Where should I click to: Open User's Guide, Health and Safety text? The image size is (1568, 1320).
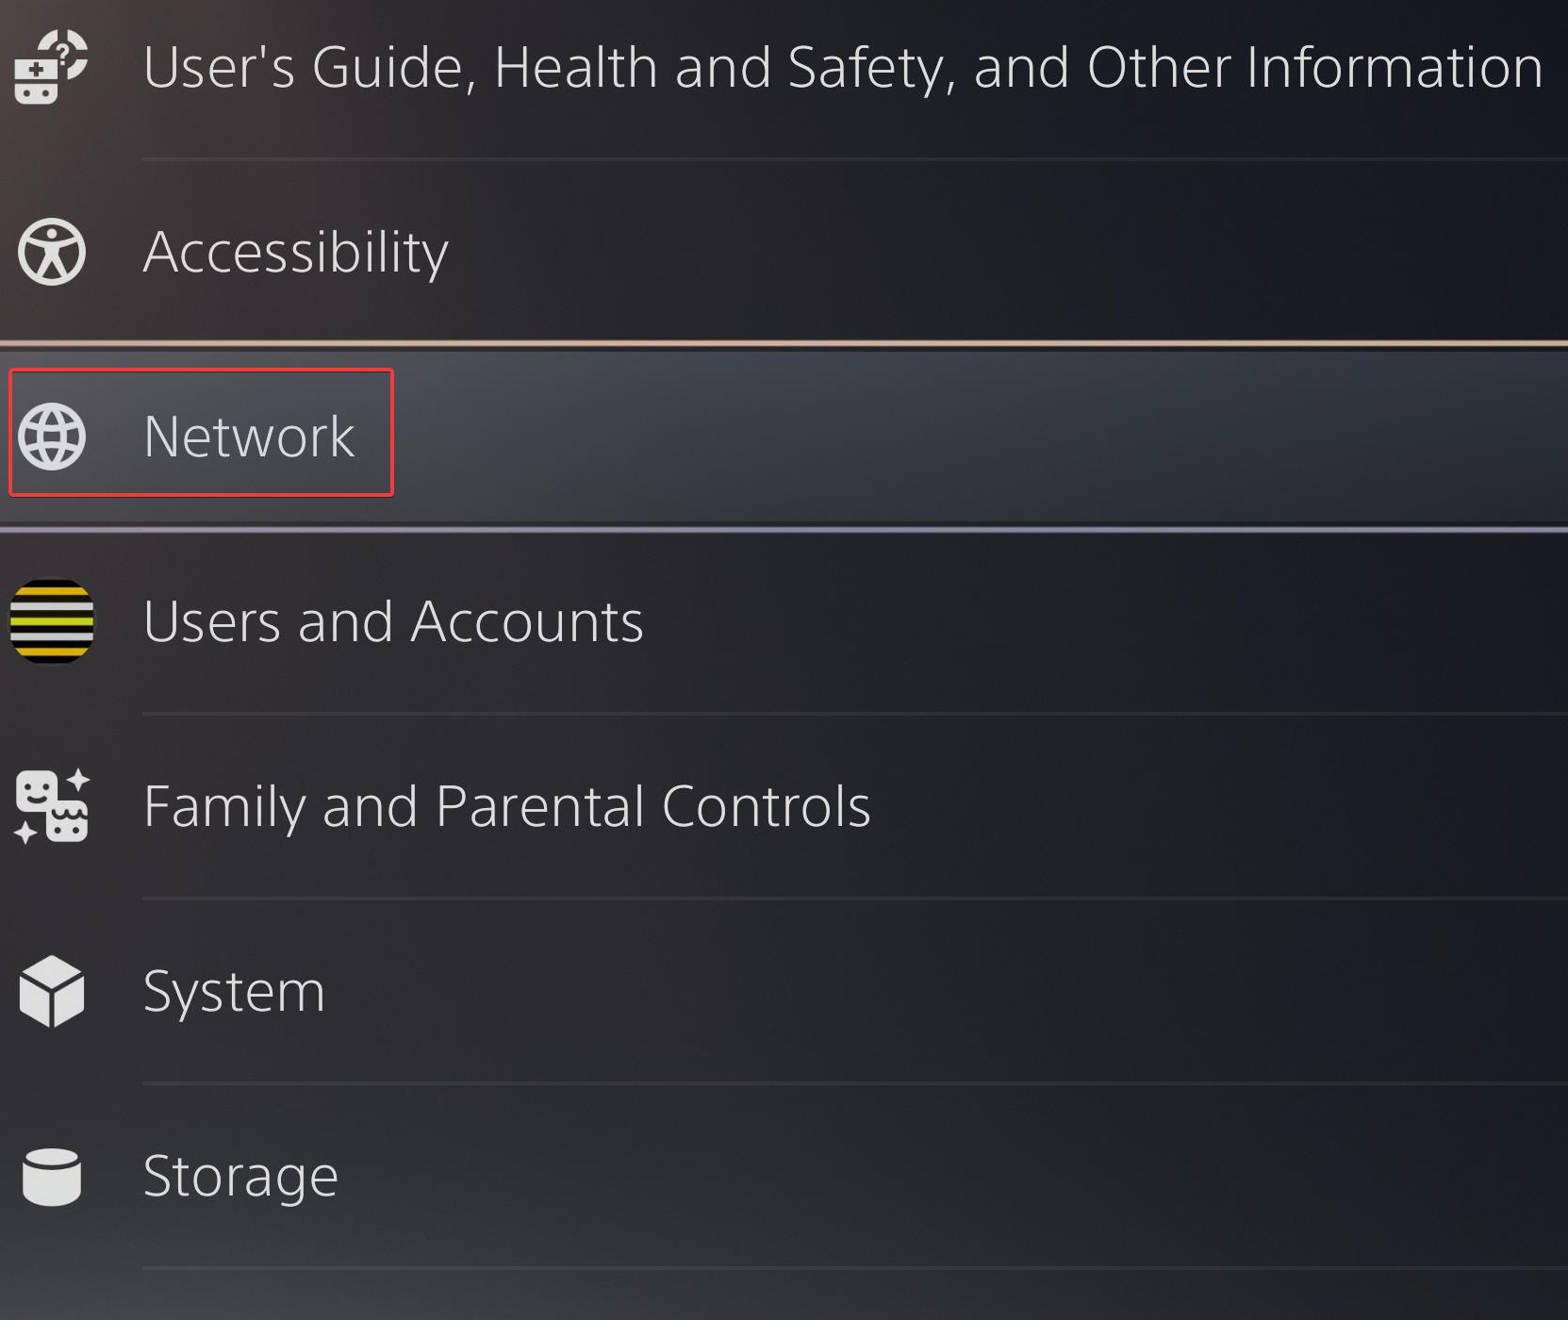[x=842, y=67]
